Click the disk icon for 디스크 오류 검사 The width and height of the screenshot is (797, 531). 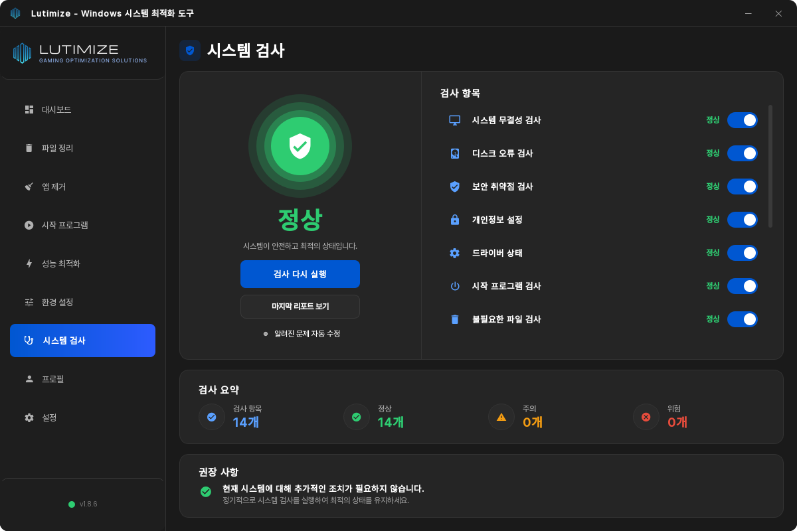pos(455,153)
